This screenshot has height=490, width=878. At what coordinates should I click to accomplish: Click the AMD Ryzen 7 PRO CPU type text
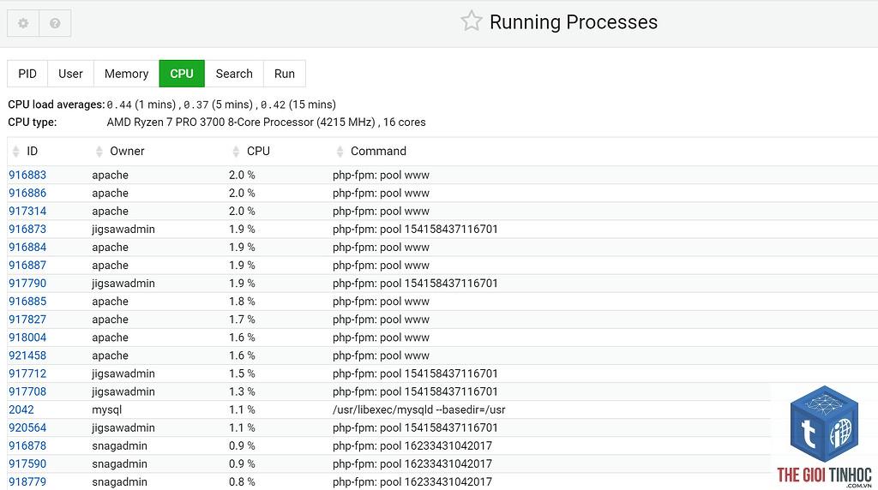pyautogui.click(x=266, y=122)
